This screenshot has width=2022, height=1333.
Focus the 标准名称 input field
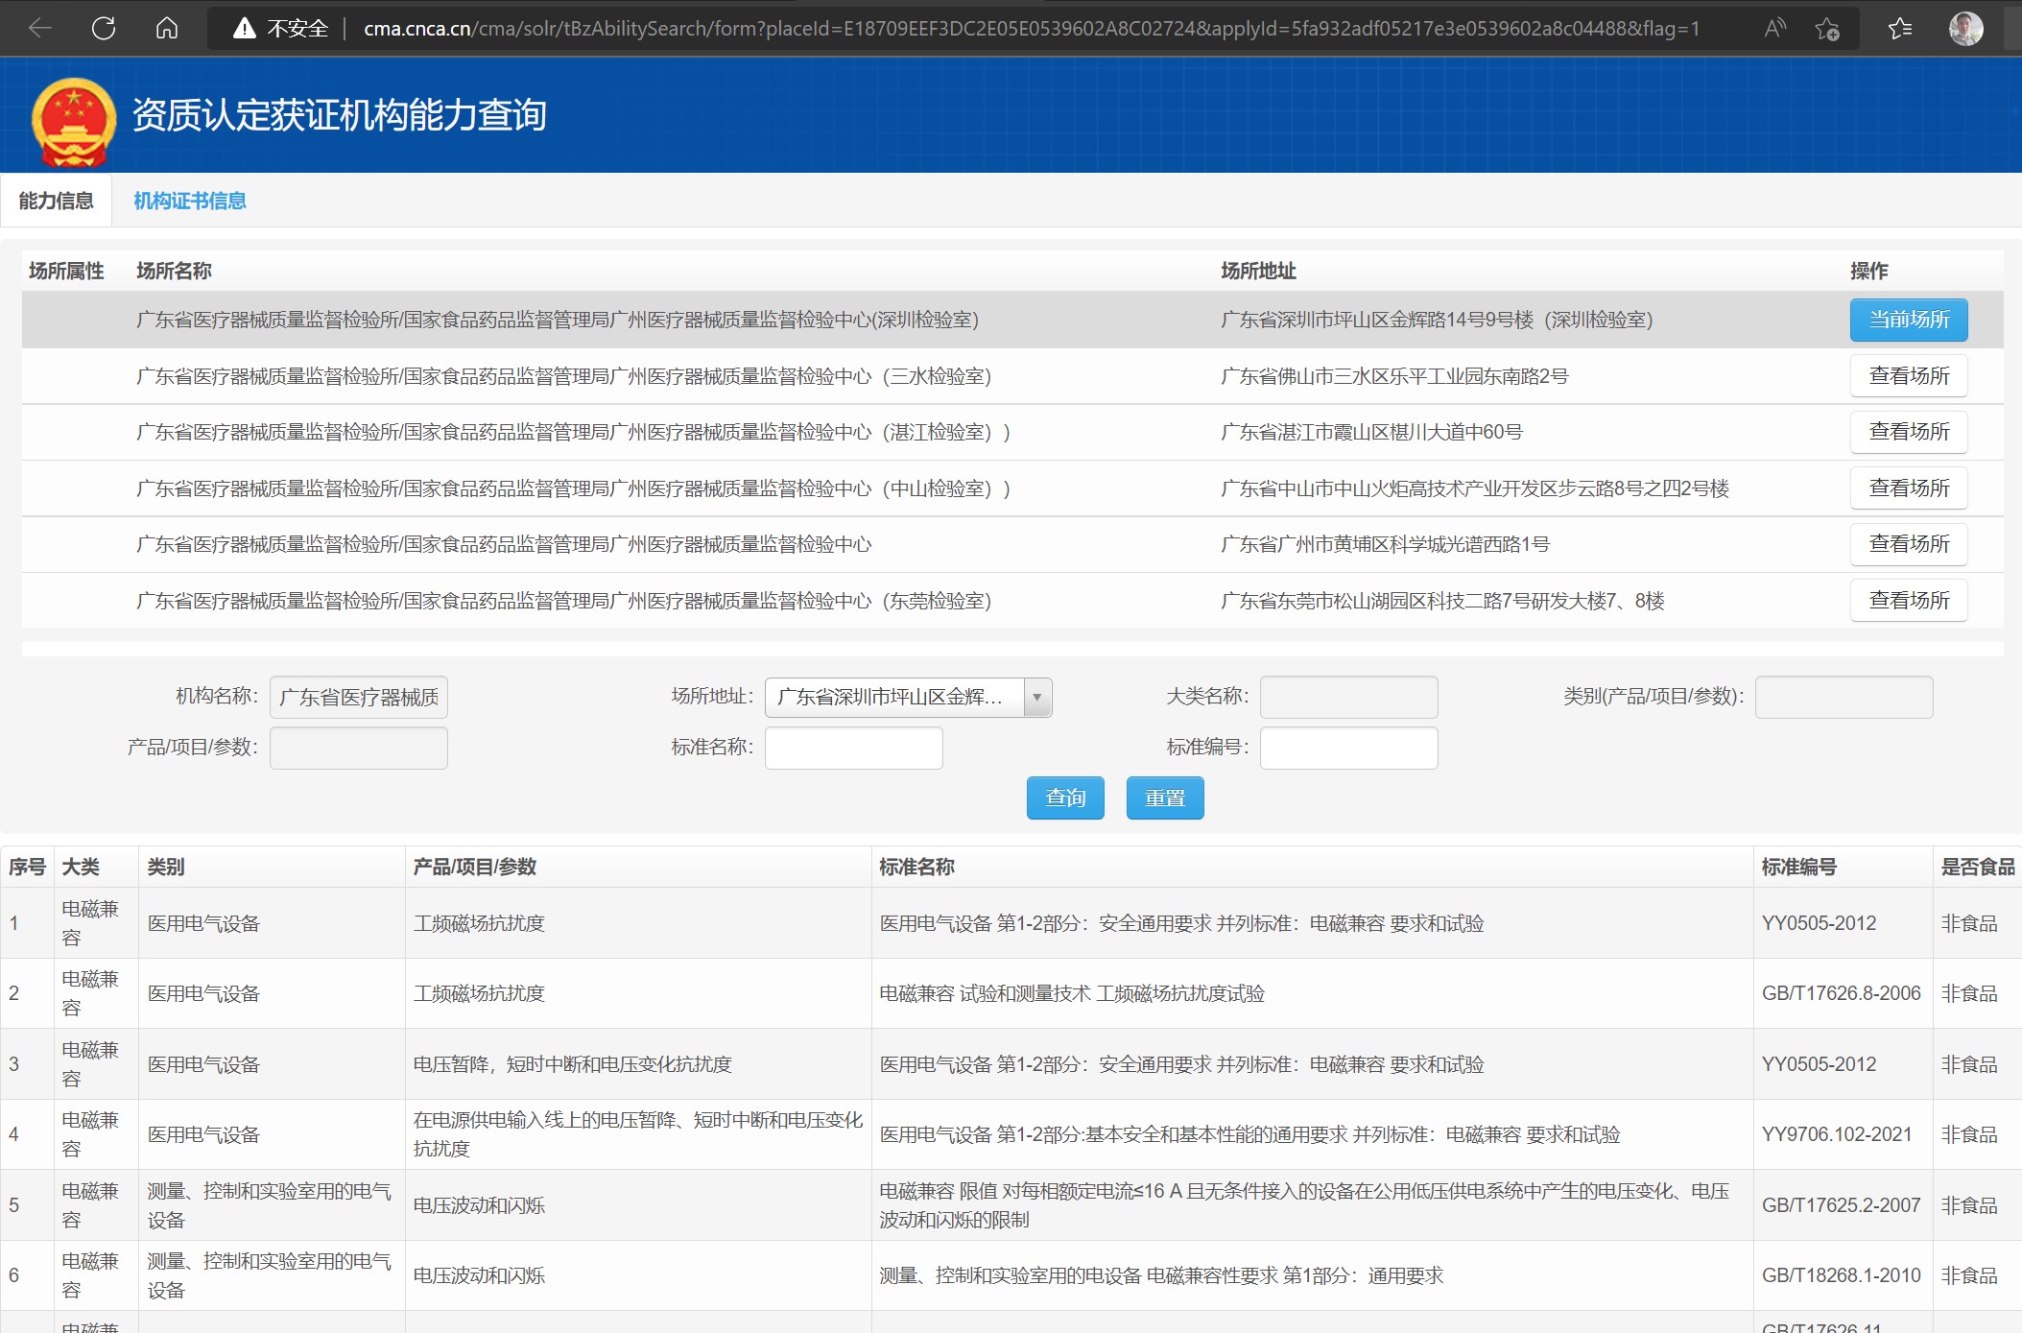[x=853, y=748]
